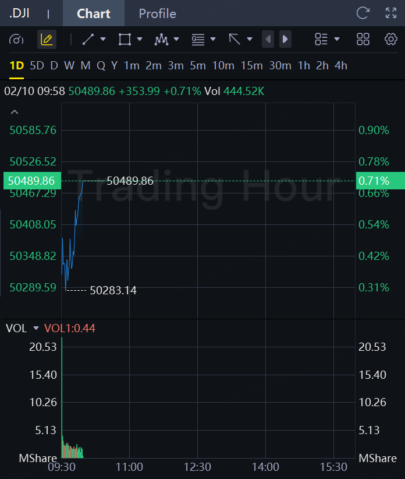This screenshot has height=479, width=405.
Task: Open arrow tool dropdown arrow
Action: coord(250,39)
